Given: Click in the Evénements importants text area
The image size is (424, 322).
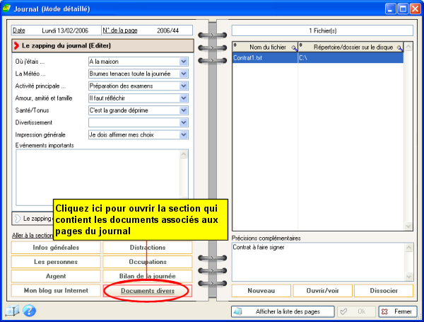Looking at the screenshot, I should 99,173.
